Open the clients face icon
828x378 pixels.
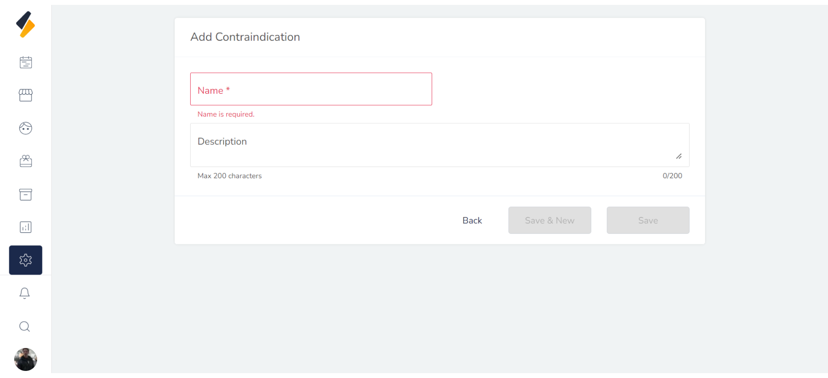(x=26, y=128)
